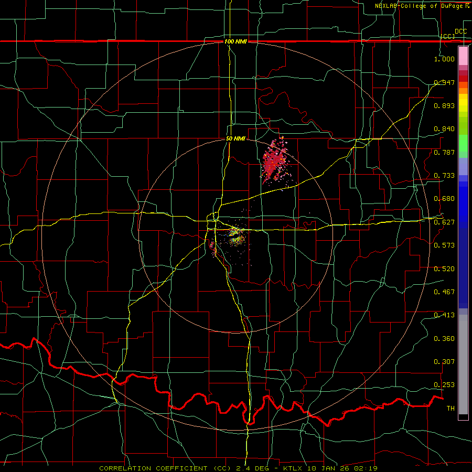Click the TH threshold label
This screenshot has height=472, width=472.
[x=450, y=409]
